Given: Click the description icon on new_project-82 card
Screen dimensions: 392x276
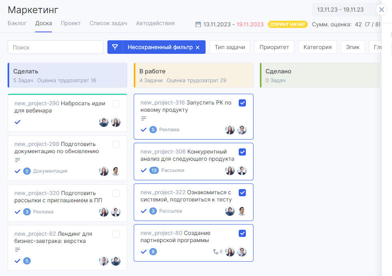Looking at the screenshot, I should click(18, 250).
